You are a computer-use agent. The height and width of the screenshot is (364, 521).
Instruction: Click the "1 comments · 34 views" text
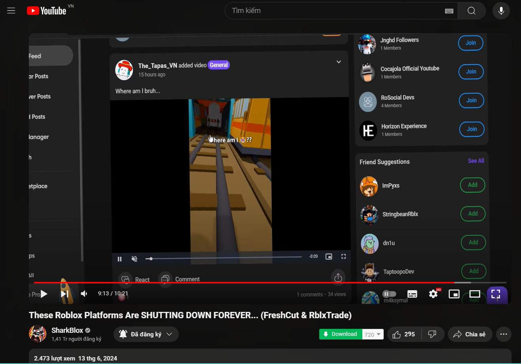321,295
